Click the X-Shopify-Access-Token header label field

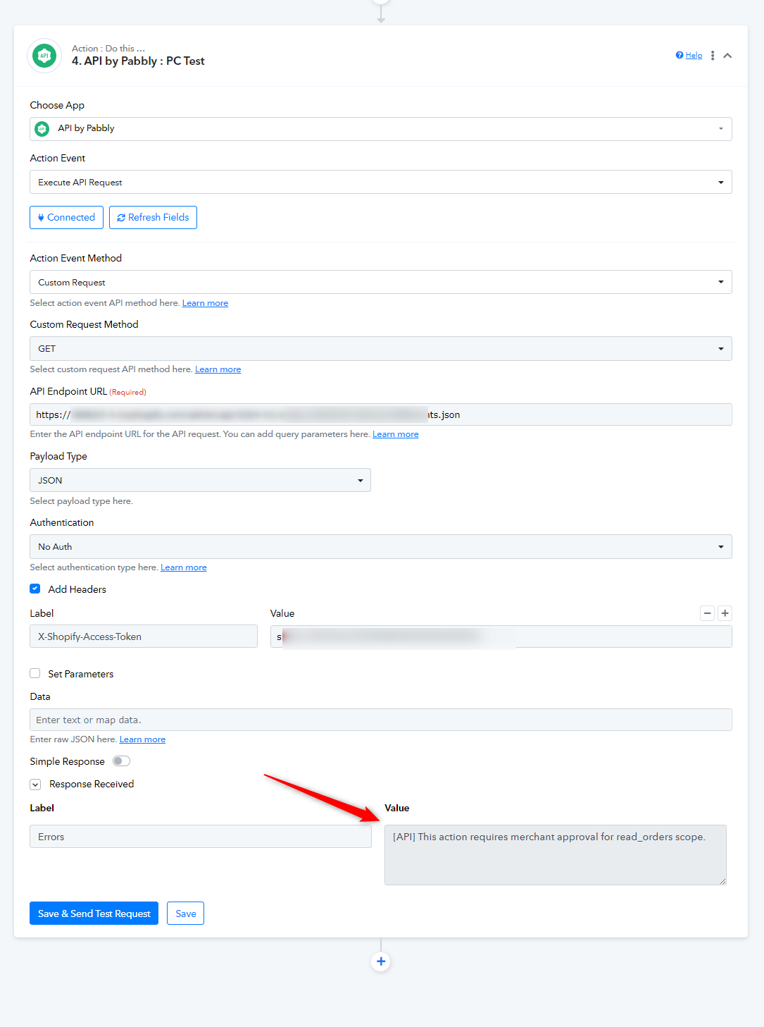[x=144, y=637]
